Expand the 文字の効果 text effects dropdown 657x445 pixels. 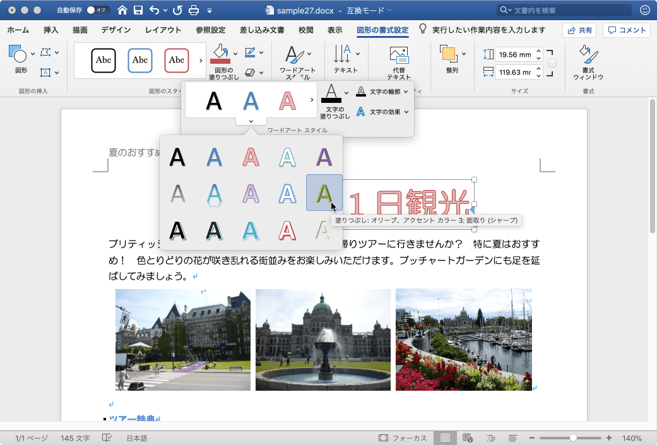(x=406, y=112)
